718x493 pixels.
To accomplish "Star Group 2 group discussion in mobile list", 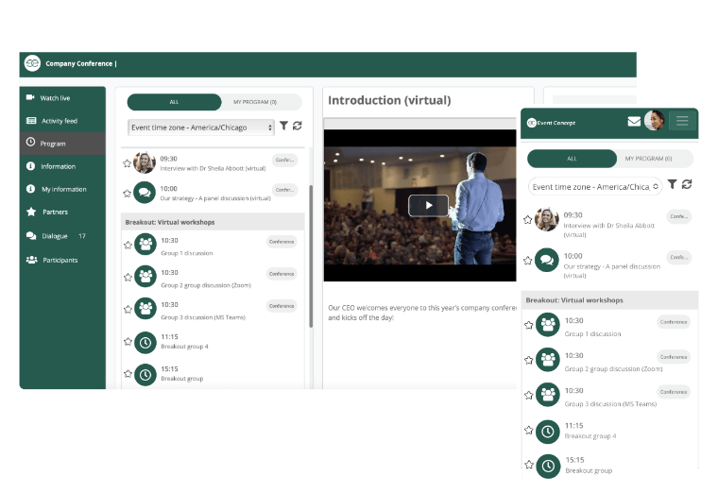I will tap(528, 360).
